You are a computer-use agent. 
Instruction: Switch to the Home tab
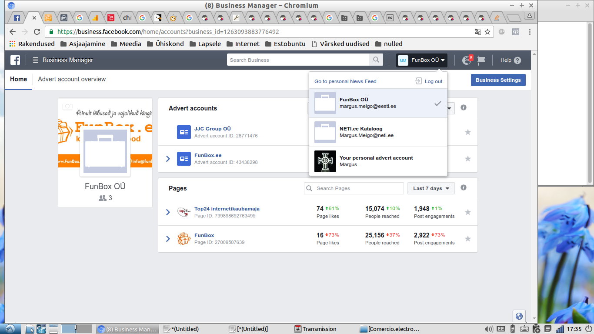(19, 79)
